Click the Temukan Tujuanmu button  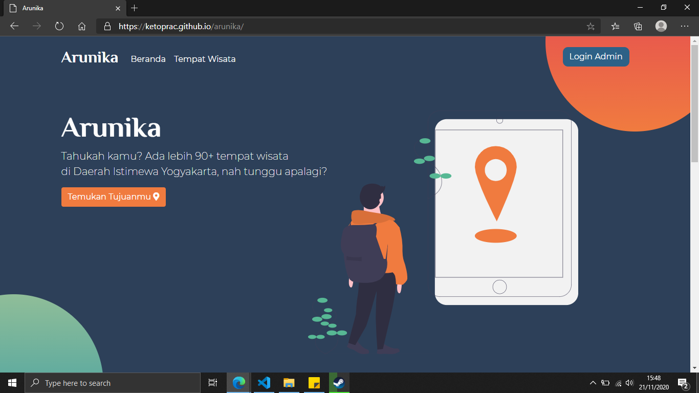[113, 196]
